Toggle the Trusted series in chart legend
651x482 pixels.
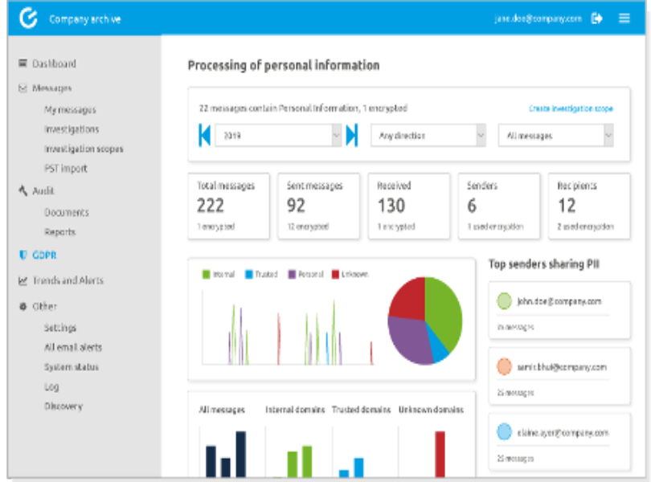pyautogui.click(x=260, y=275)
